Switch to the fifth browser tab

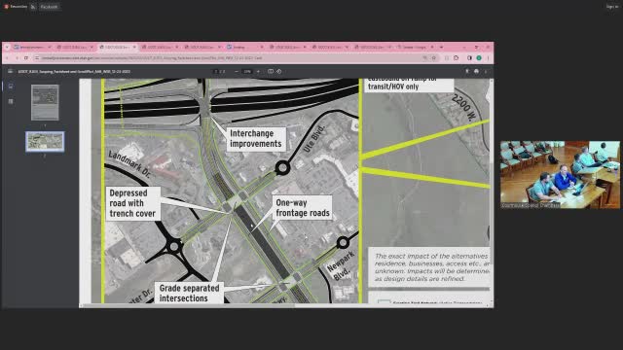pos(202,47)
